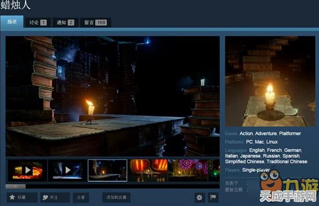Switch to the 描述 tab
319x206 pixels.
pyautogui.click(x=12, y=21)
